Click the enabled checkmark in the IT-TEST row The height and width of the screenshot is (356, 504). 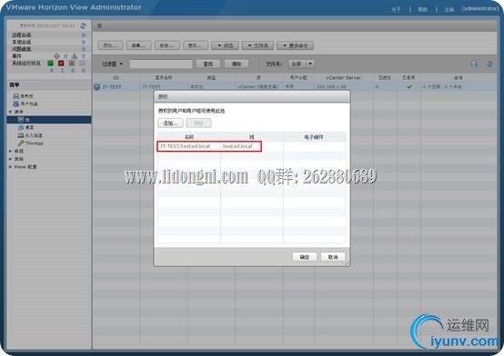(x=409, y=86)
